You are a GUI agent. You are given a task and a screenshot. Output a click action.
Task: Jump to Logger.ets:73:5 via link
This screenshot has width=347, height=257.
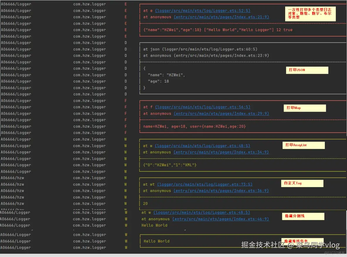[205, 184]
